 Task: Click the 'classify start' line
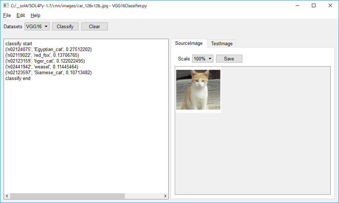pyautogui.click(x=19, y=44)
